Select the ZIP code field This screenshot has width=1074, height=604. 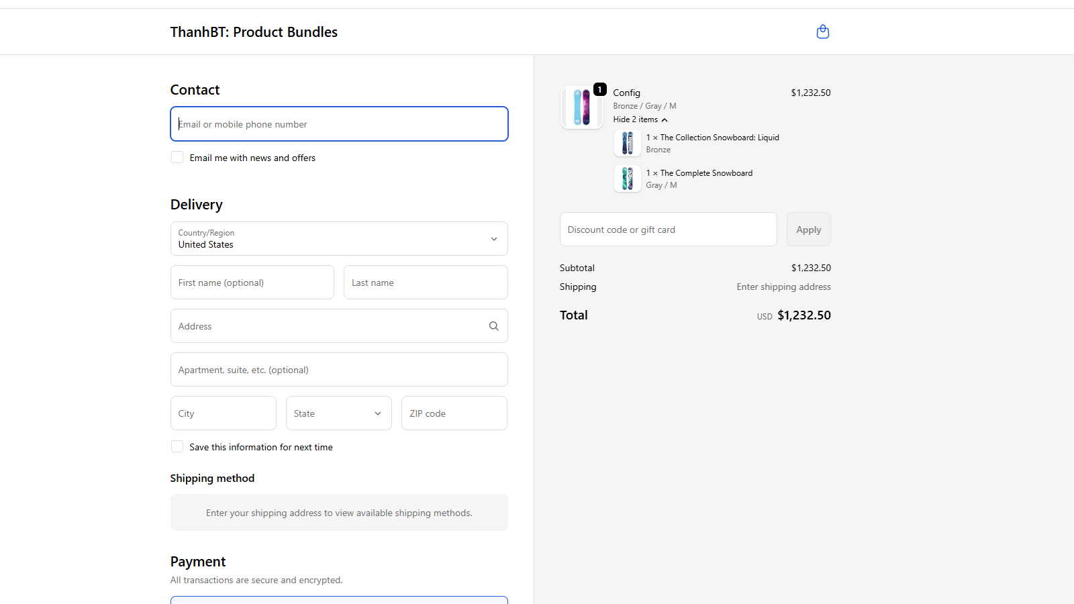pyautogui.click(x=454, y=413)
